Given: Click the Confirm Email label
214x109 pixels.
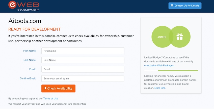Looking at the screenshot, I should point(28,78).
